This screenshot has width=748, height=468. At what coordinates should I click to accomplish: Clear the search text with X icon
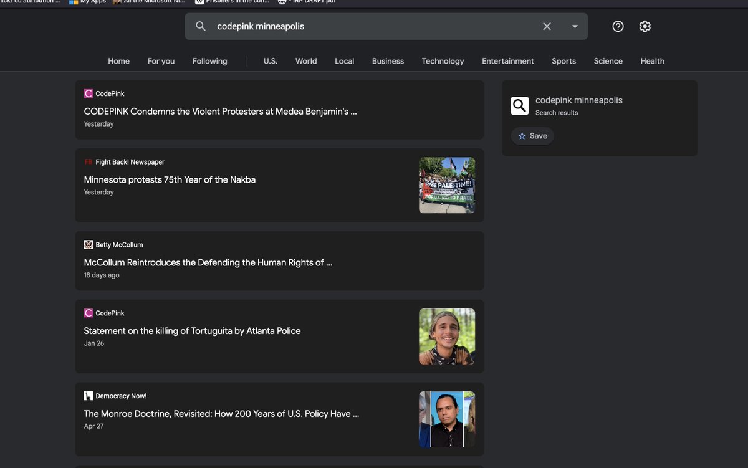click(x=547, y=26)
